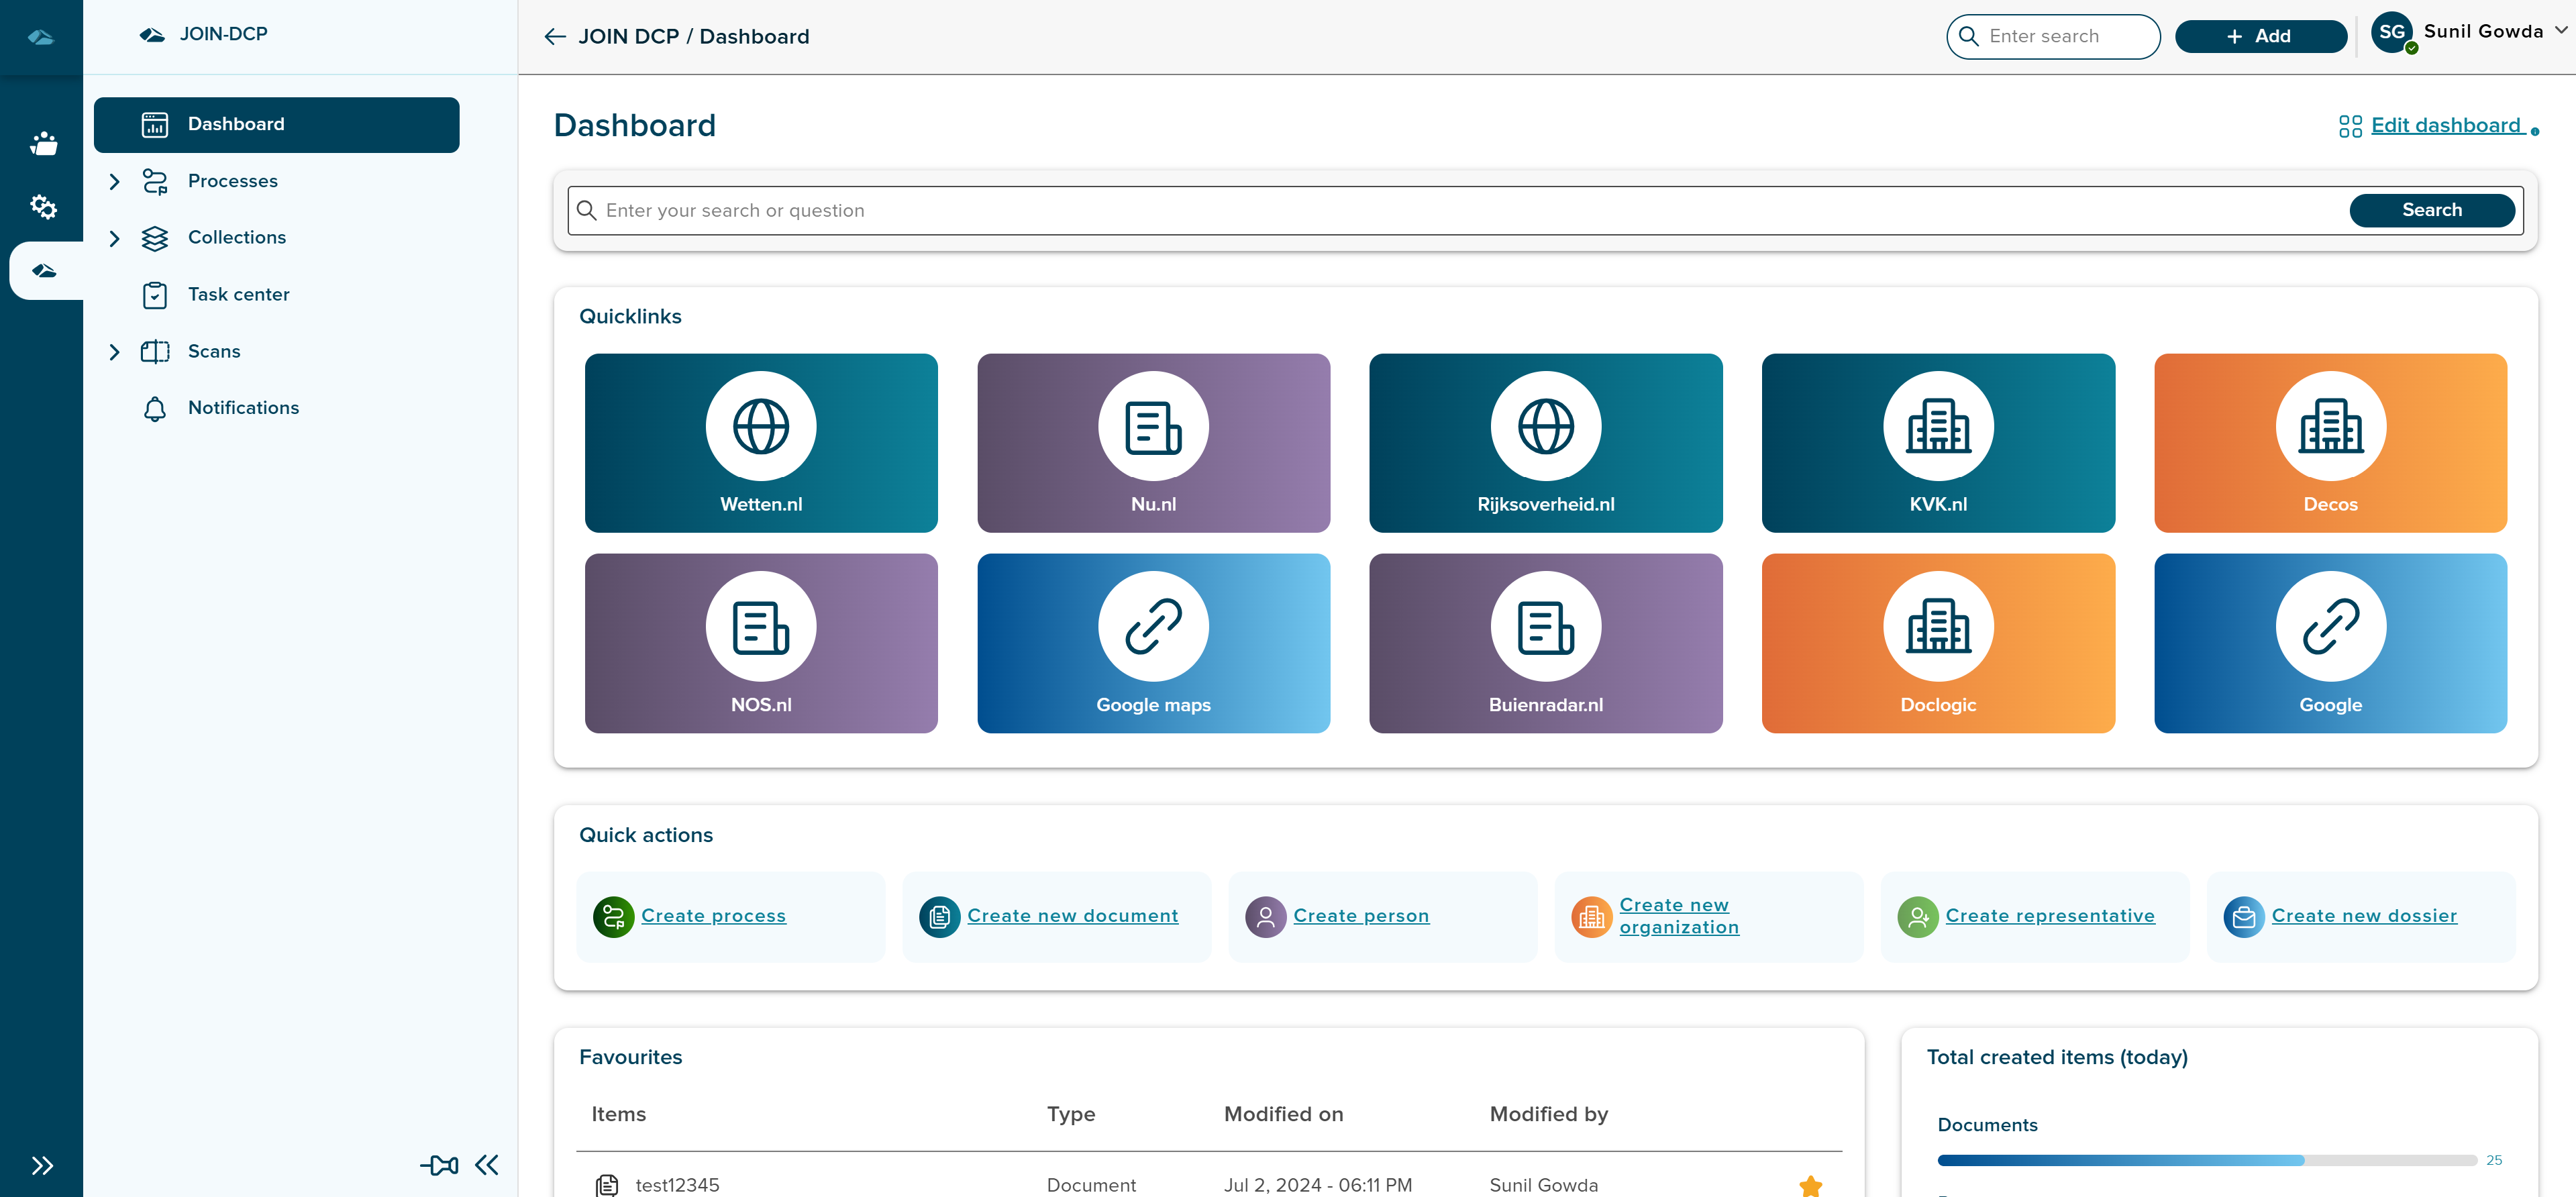The width and height of the screenshot is (2576, 1197).
Task: Unfavourite test12345 via the star icon
Action: [x=1810, y=1185]
